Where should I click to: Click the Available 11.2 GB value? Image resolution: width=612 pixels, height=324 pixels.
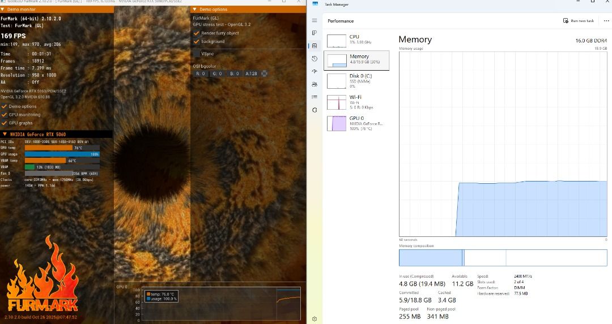click(x=462, y=284)
